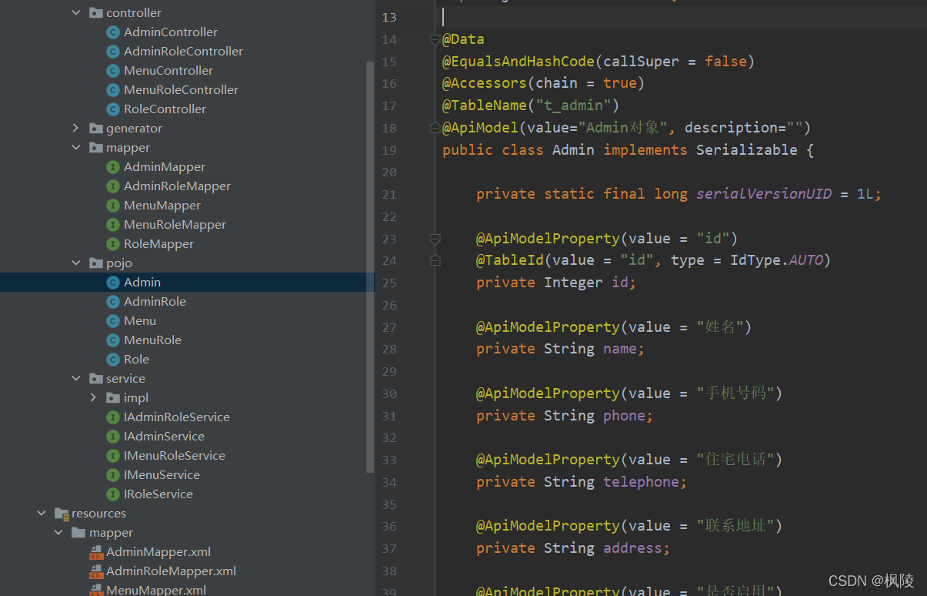Image resolution: width=927 pixels, height=596 pixels.
Task: Click the address field on line 37
Action: [x=632, y=548]
